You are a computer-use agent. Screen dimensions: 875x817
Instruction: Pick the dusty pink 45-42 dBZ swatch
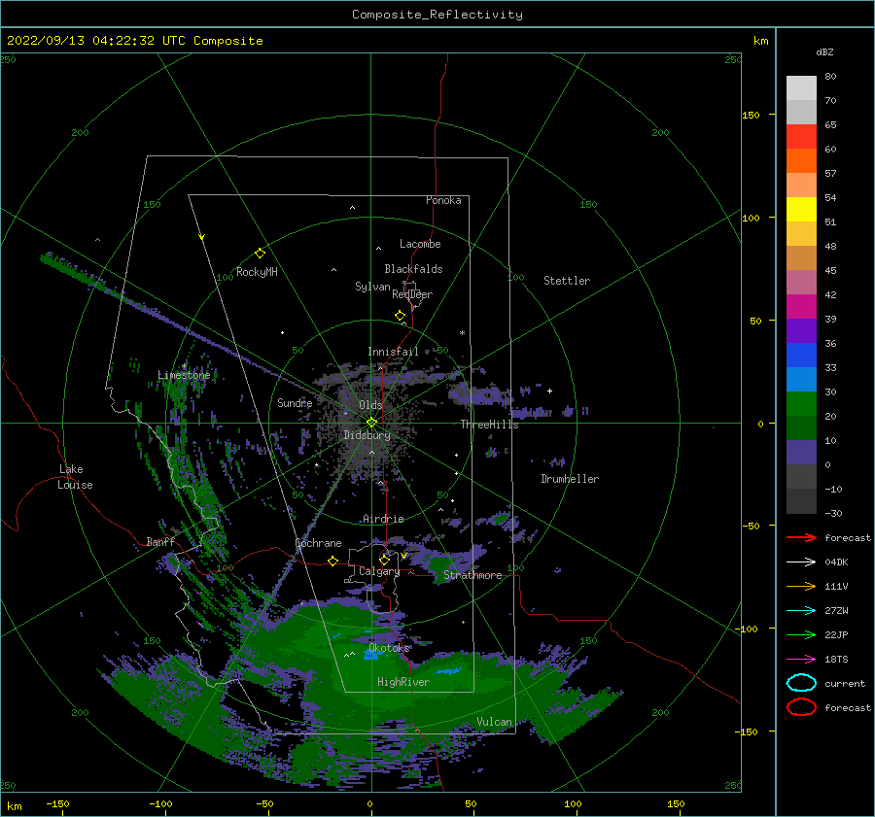pyautogui.click(x=801, y=283)
